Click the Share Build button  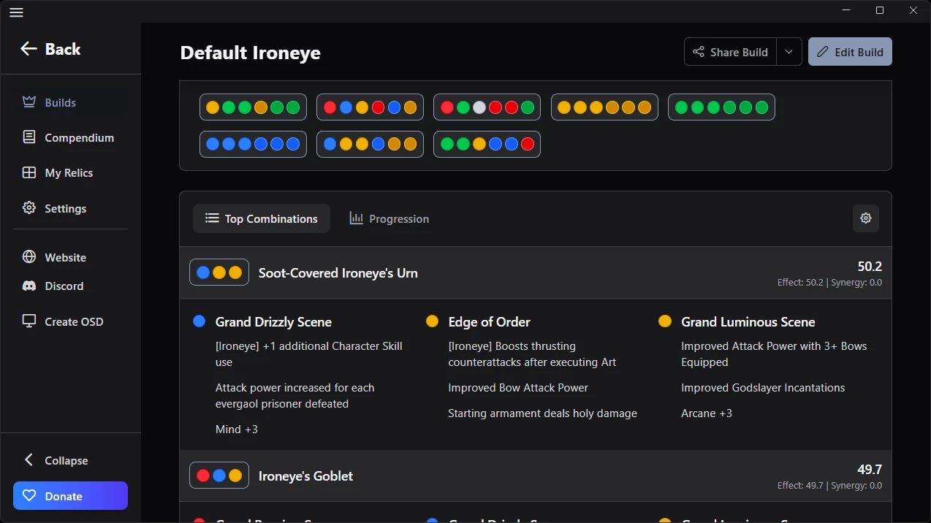pos(730,52)
